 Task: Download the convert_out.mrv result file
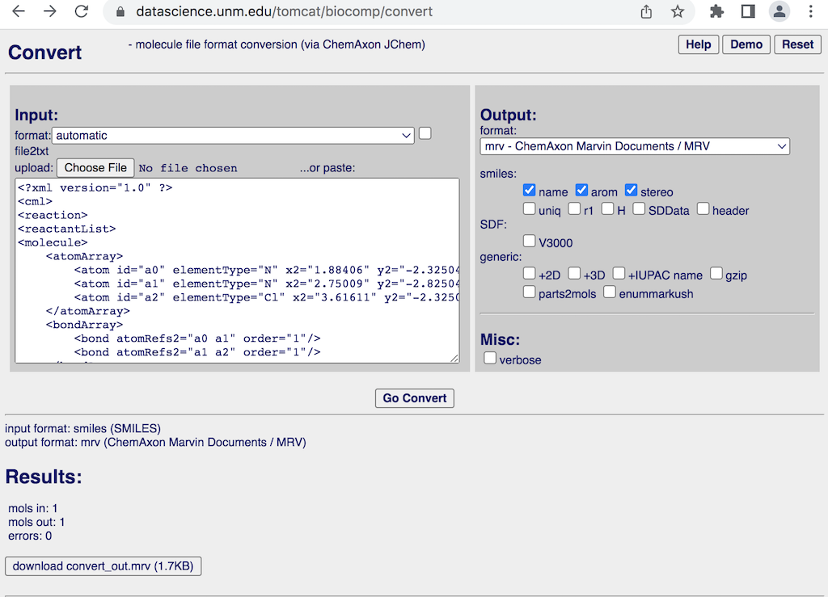coord(103,565)
